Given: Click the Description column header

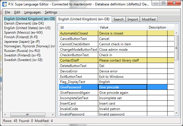Looking at the screenshot, I should coord(157,27).
